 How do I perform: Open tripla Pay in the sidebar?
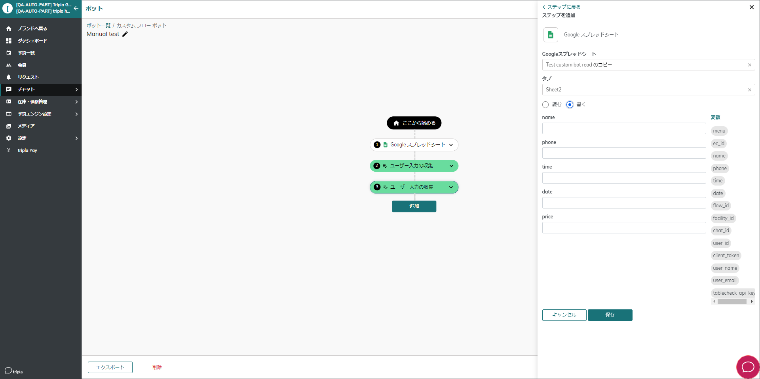tap(27, 150)
